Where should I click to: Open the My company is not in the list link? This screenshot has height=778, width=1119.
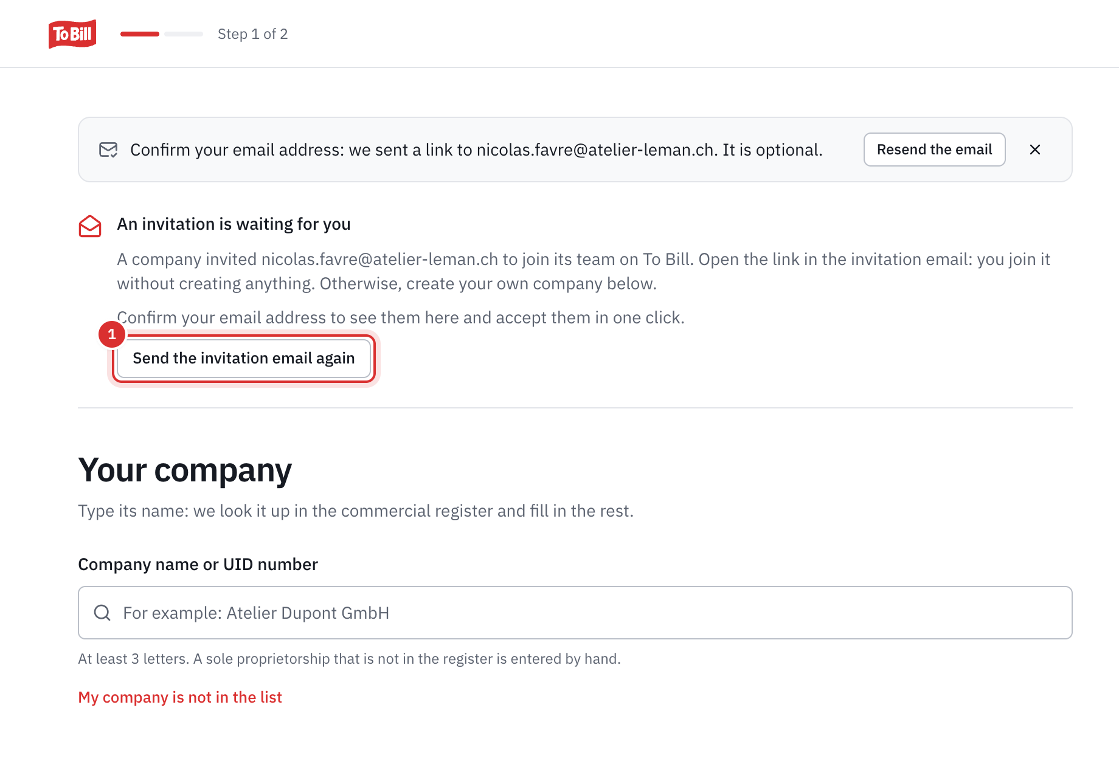click(180, 697)
